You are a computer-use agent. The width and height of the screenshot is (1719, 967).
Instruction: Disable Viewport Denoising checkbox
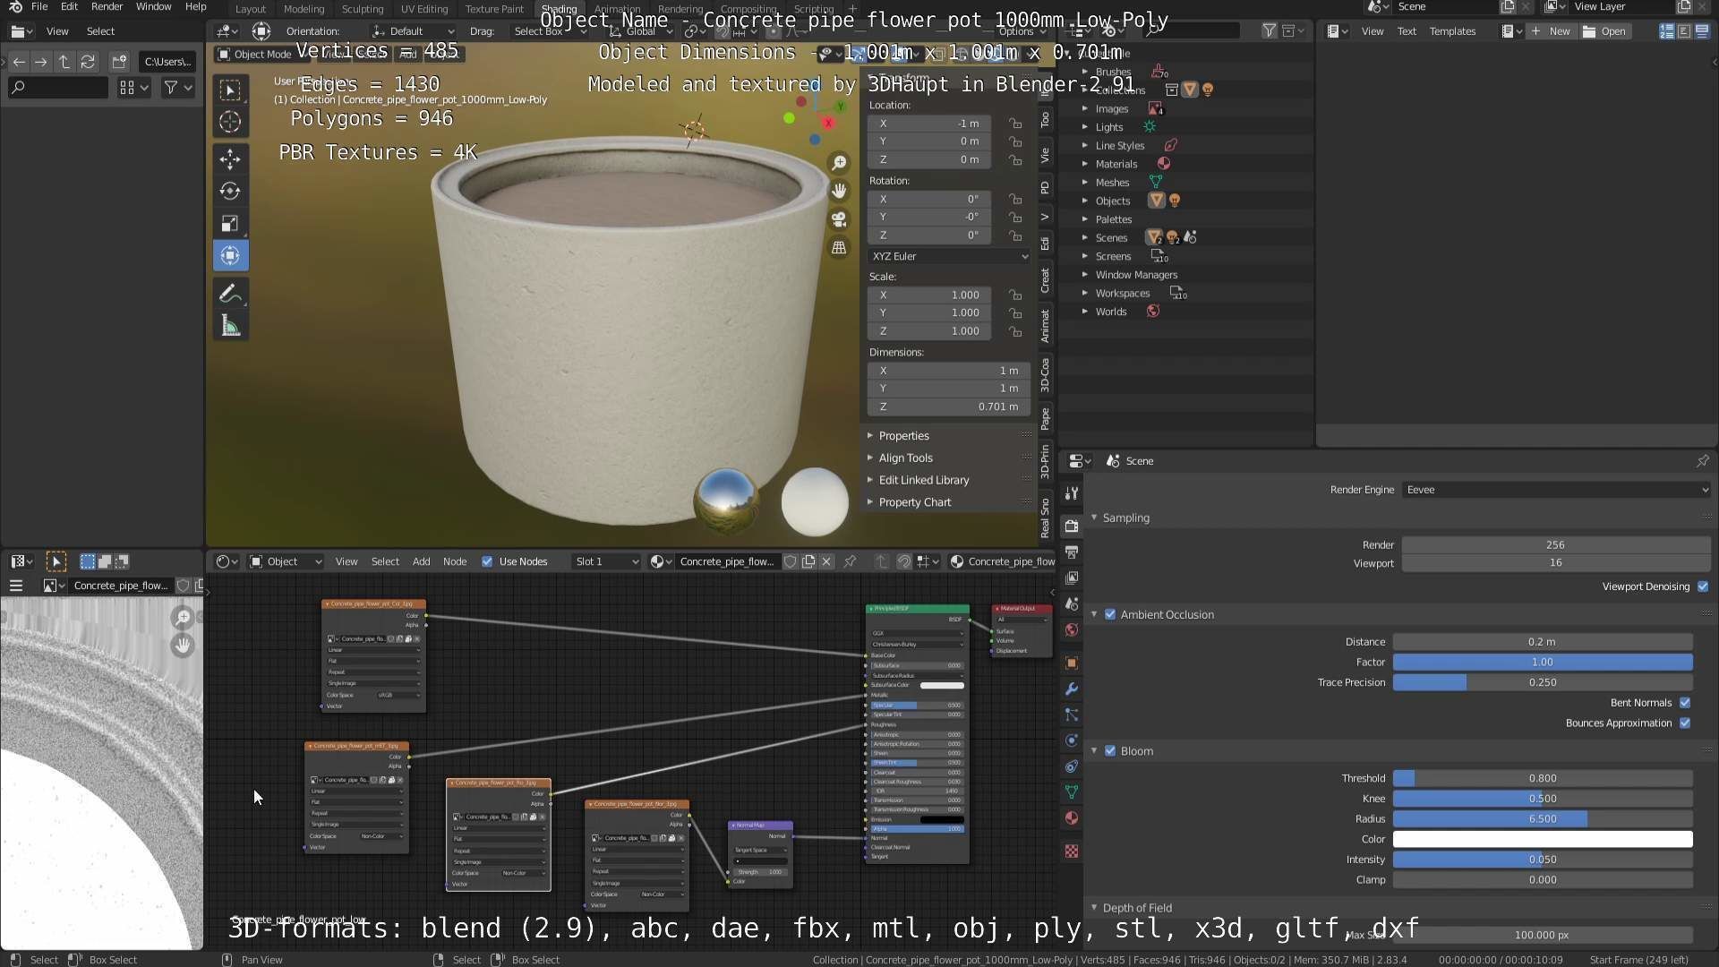(x=1703, y=586)
